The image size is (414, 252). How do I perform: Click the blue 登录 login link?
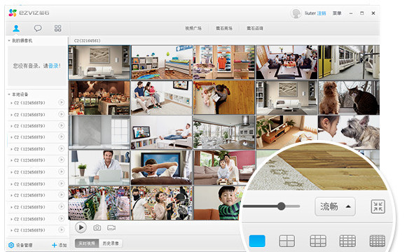point(54,66)
